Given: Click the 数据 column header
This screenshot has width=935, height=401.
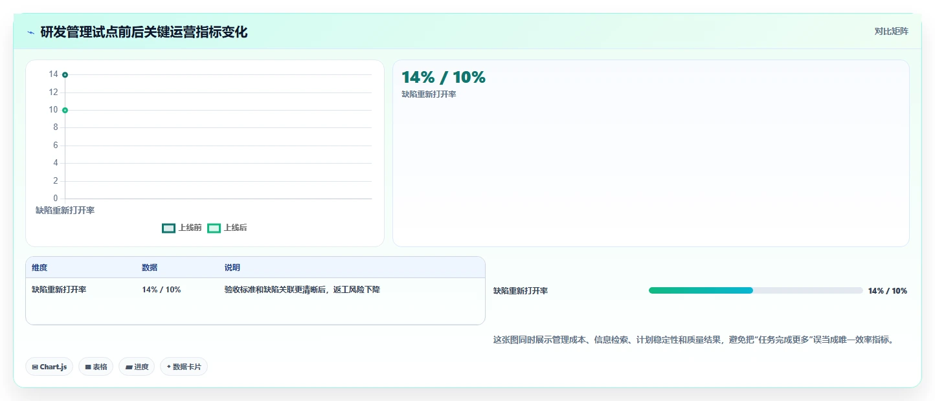Looking at the screenshot, I should (150, 268).
